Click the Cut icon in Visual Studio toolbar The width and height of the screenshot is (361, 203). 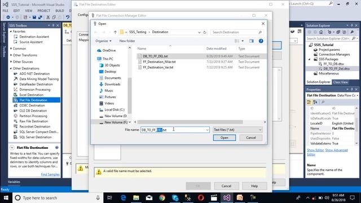pyautogui.click(x=48, y=17)
